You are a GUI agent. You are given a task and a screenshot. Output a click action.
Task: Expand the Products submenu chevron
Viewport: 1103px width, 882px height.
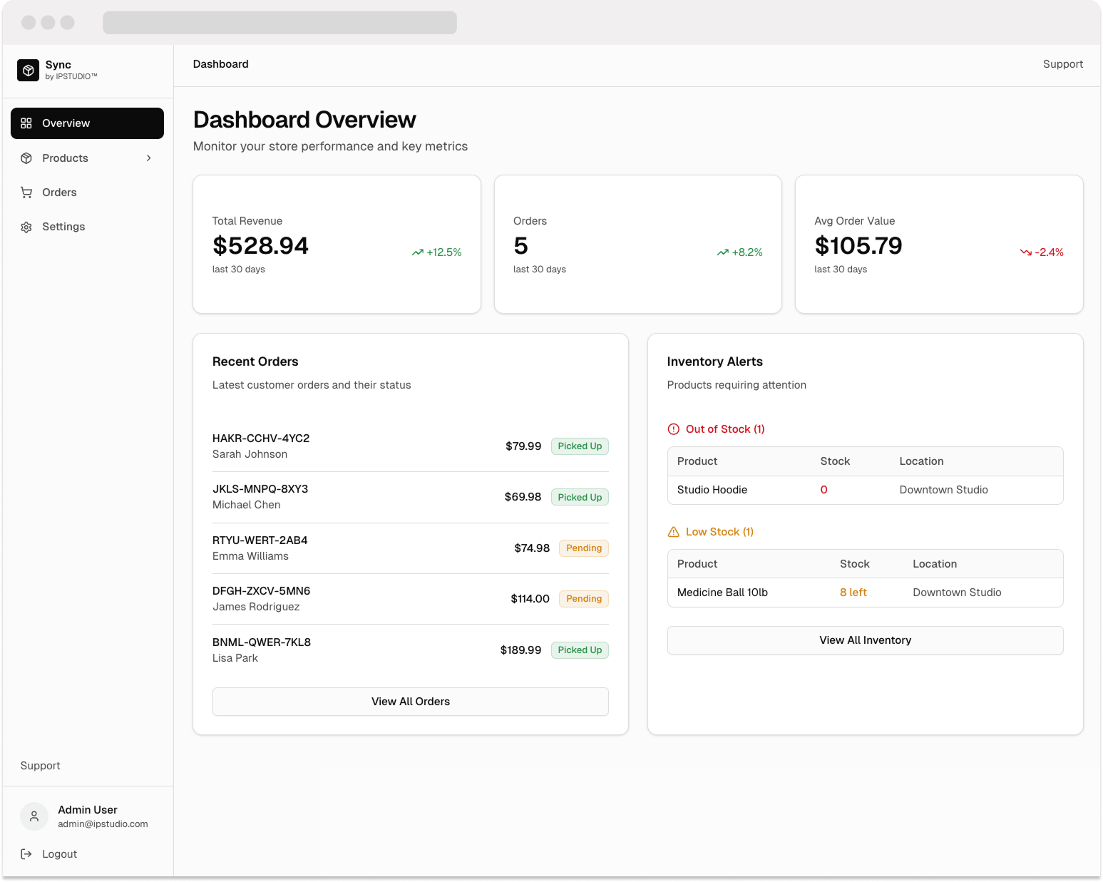tap(148, 158)
